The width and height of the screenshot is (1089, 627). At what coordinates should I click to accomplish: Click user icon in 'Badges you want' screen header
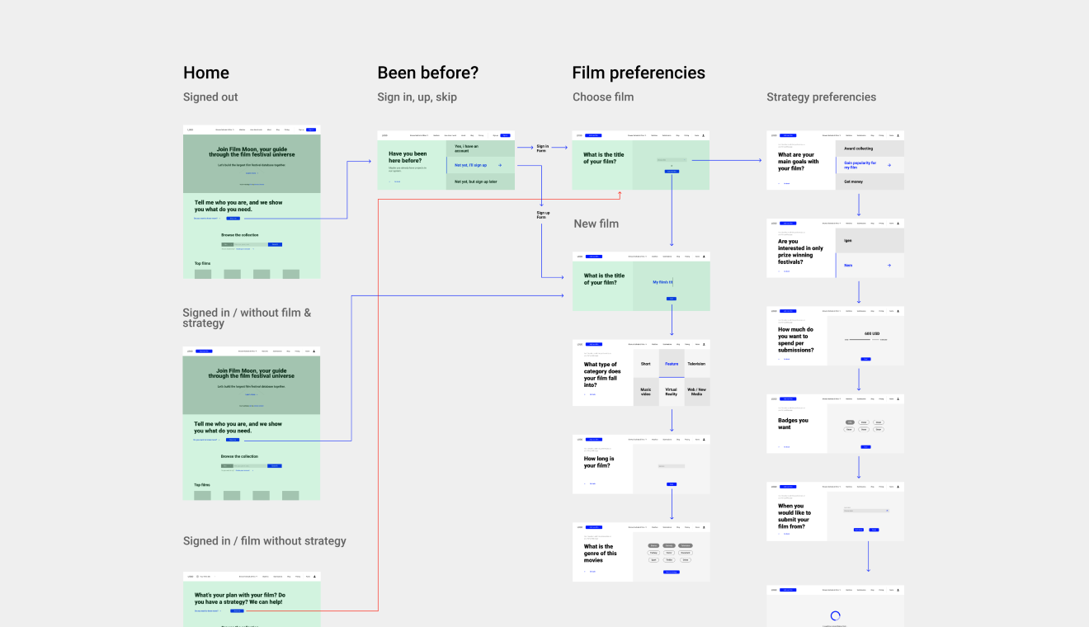pos(898,399)
